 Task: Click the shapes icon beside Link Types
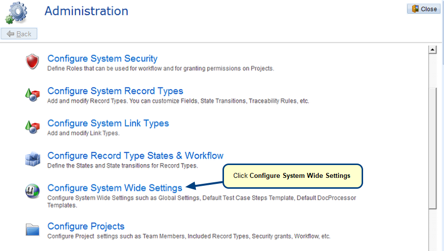pyautogui.click(x=32, y=127)
